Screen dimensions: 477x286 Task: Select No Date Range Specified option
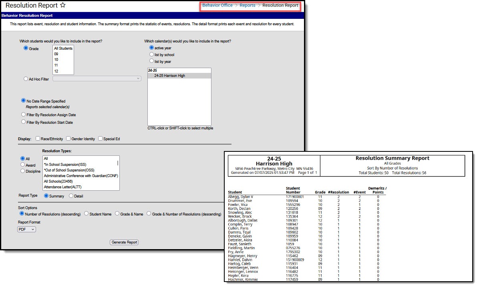[23, 101]
